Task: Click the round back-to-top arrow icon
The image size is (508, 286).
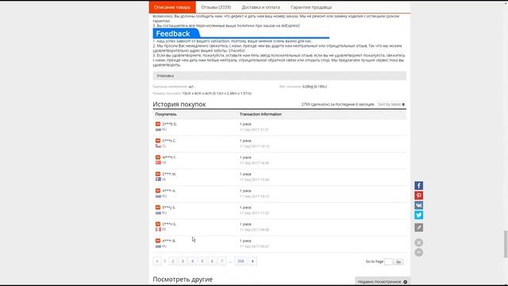Action: [x=418, y=253]
